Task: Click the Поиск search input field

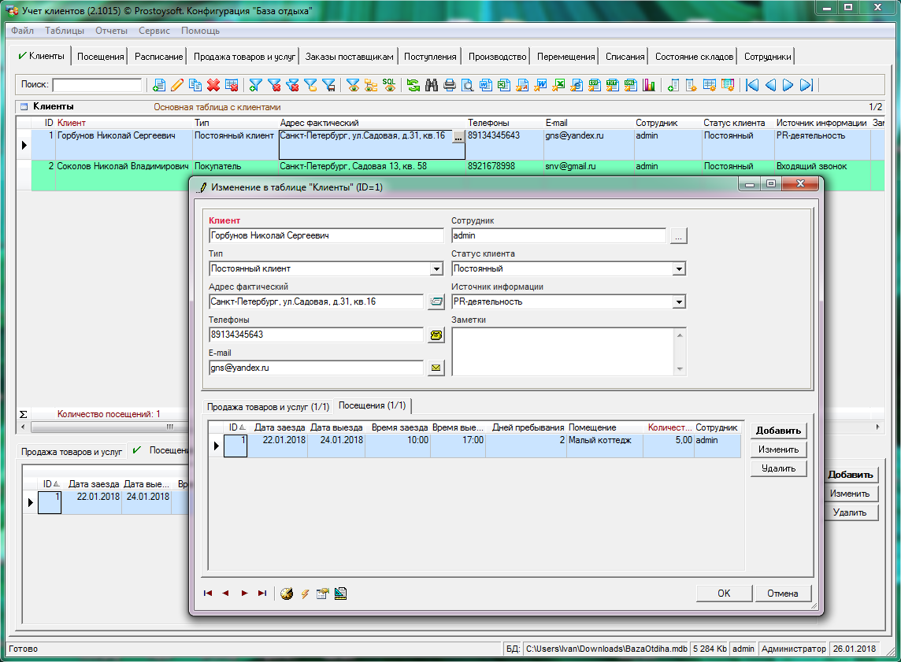Action: point(97,85)
